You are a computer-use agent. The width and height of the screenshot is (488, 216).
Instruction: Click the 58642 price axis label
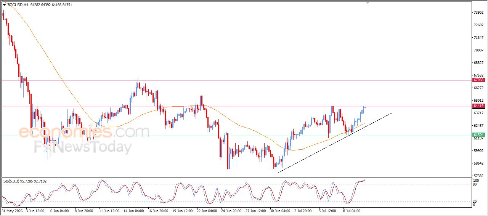pyautogui.click(x=478, y=163)
